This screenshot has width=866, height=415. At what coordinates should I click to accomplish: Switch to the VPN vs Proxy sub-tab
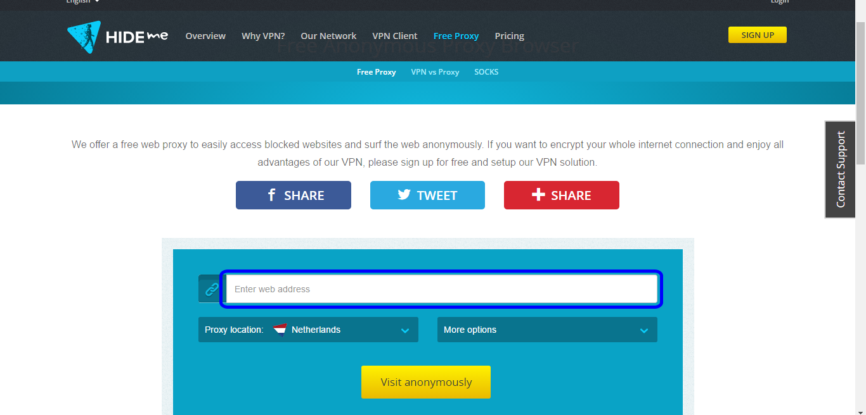[435, 72]
